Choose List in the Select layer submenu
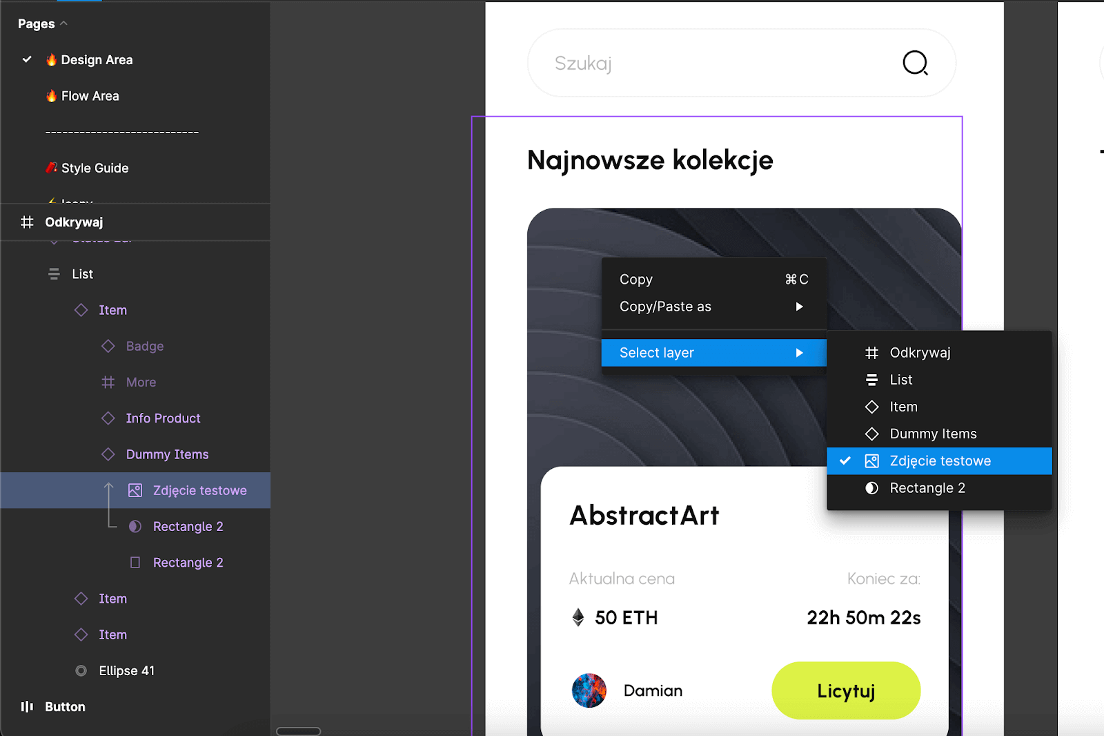The image size is (1104, 736). (x=939, y=380)
